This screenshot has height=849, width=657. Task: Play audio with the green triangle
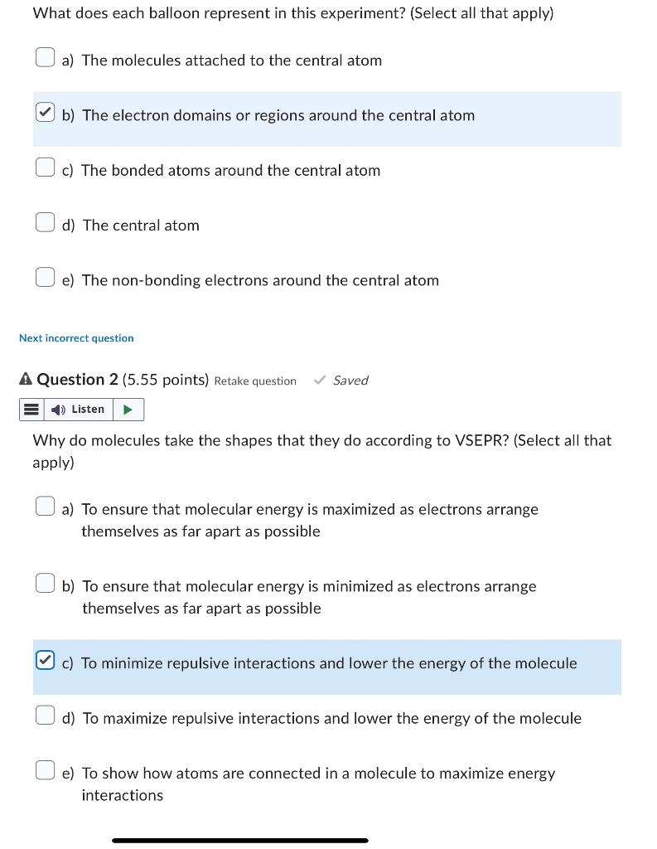point(128,410)
